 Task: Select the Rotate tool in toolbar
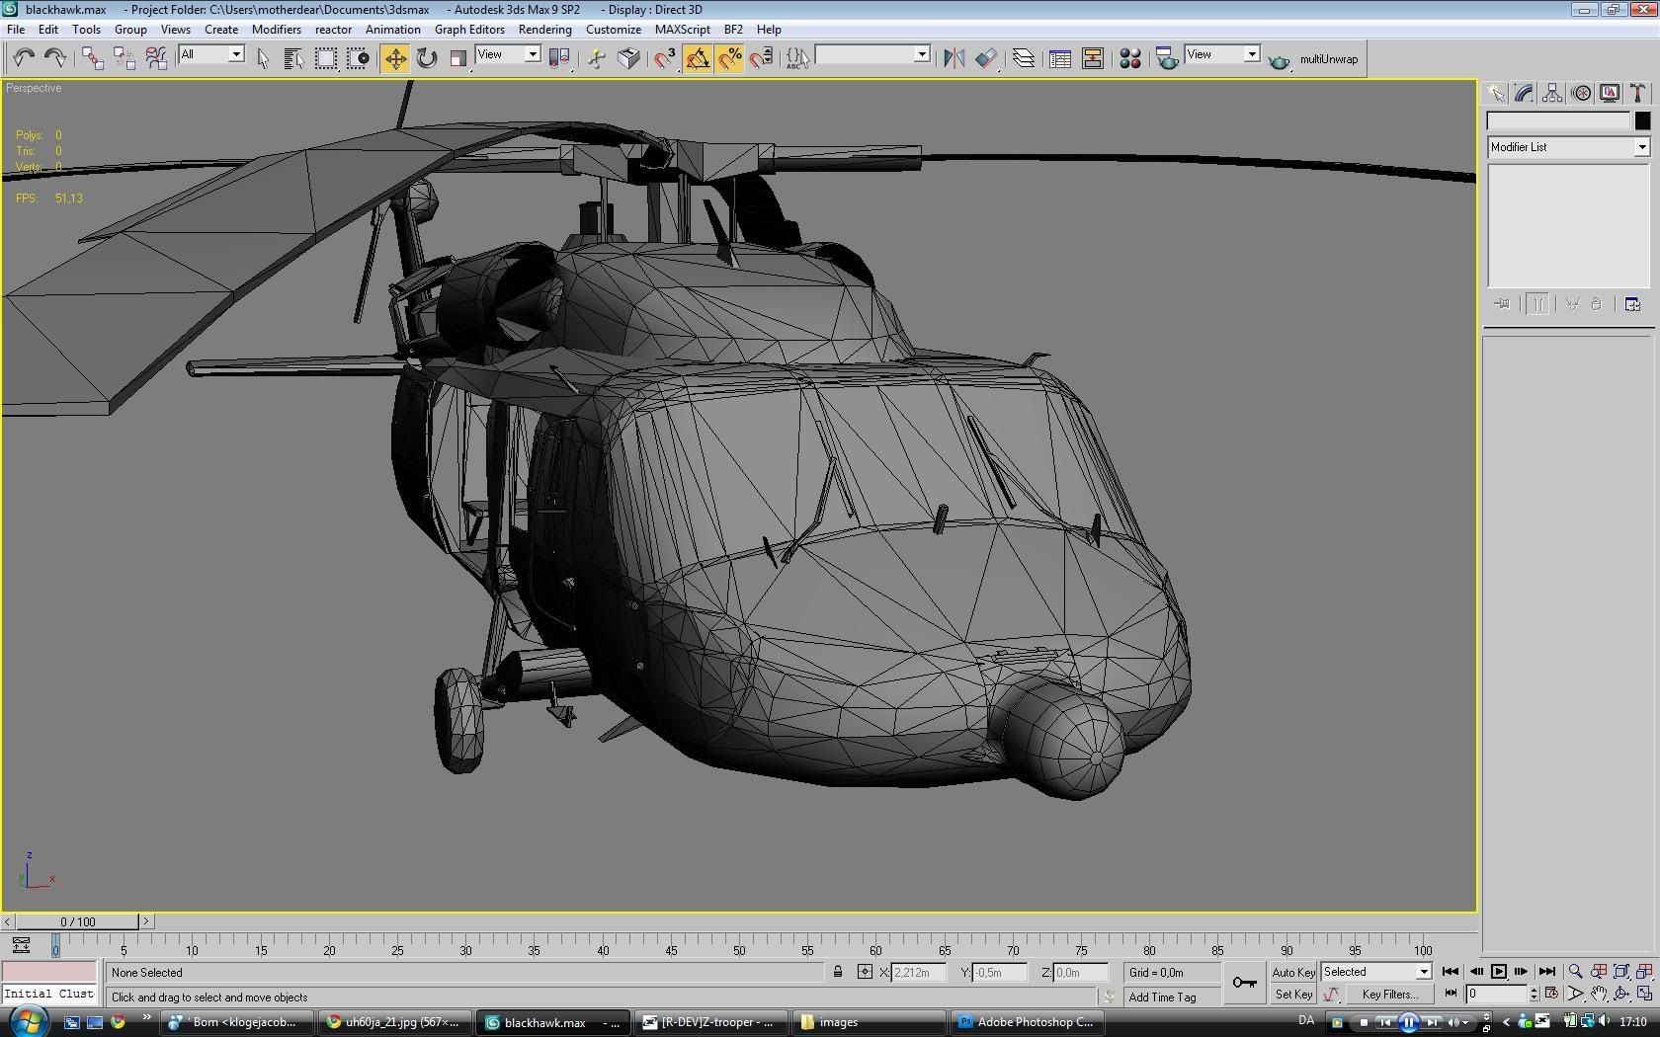coord(427,59)
